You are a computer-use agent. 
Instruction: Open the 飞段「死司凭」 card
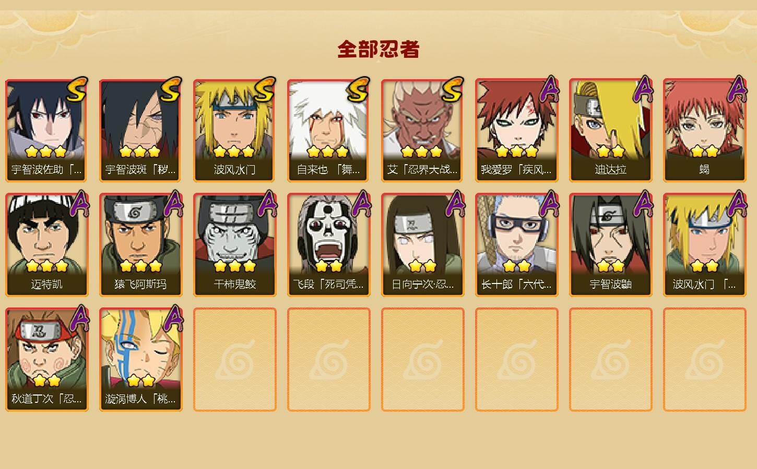click(329, 245)
